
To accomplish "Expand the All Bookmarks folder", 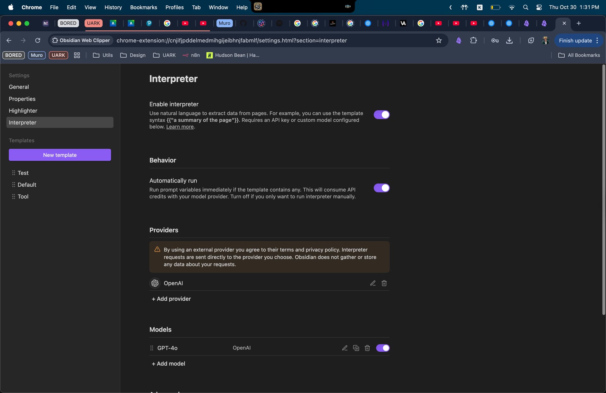I will (x=579, y=55).
